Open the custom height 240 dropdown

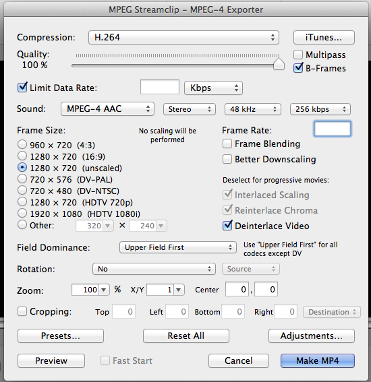[x=161, y=226]
